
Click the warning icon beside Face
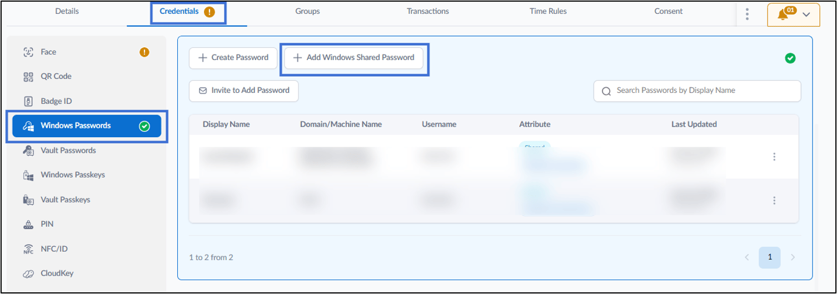[x=145, y=52]
